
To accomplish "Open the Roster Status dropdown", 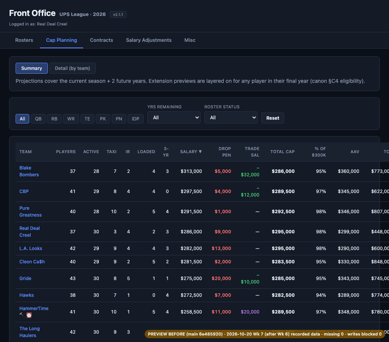I will (231, 118).
